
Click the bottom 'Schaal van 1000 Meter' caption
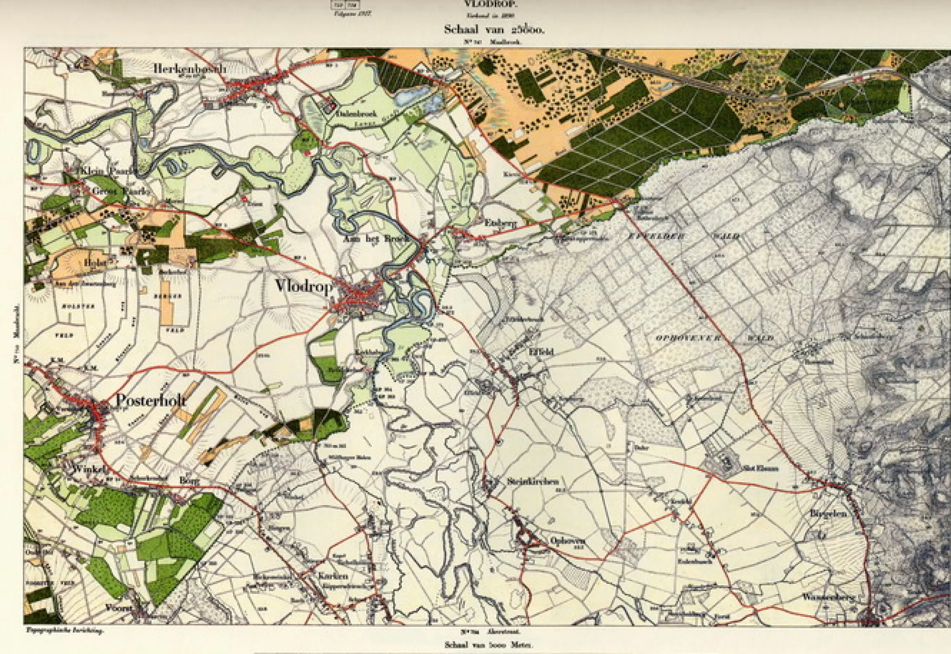coord(488,645)
